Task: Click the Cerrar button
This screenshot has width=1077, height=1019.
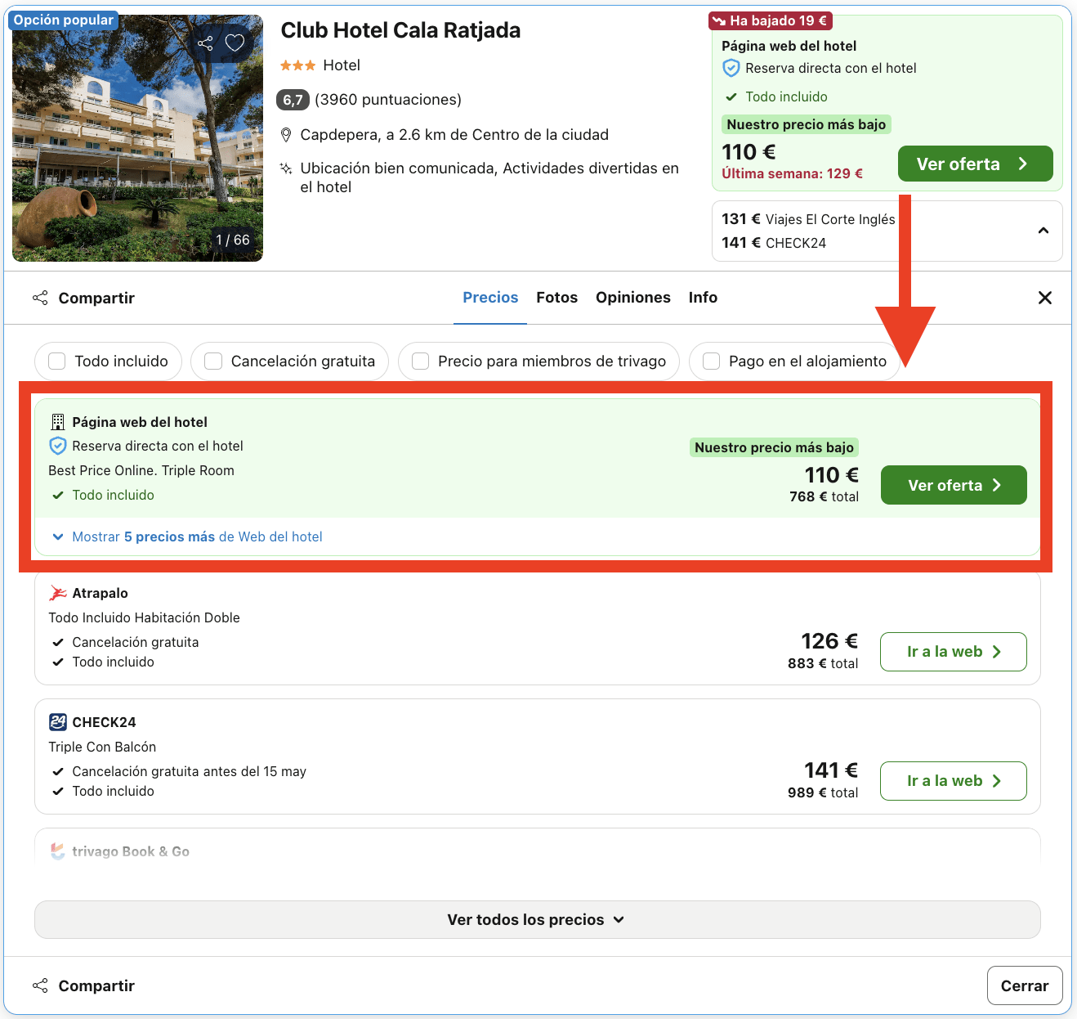Action: click(x=1025, y=985)
